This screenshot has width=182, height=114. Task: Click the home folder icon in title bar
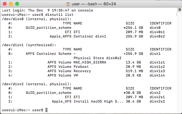pos(68,4)
